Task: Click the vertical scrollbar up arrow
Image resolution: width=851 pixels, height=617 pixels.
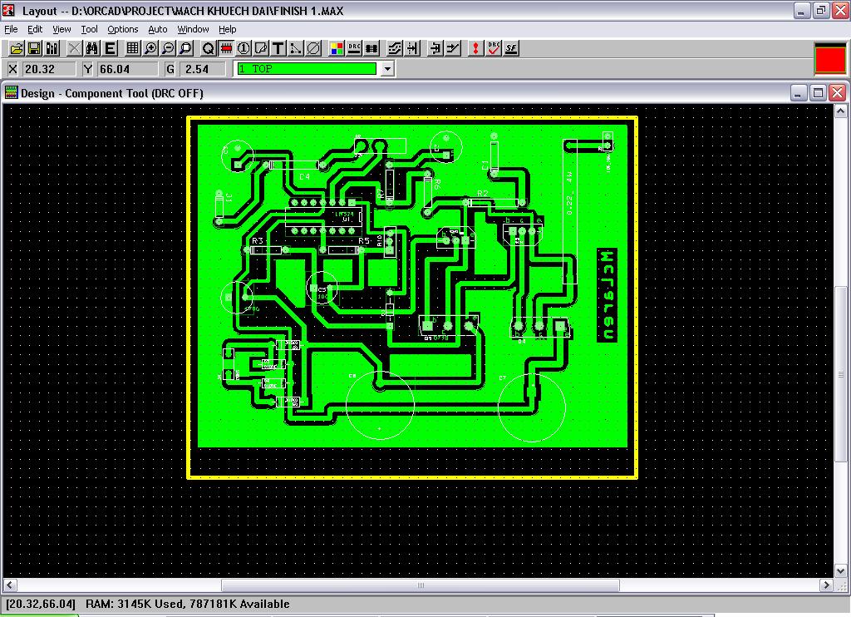Action: (x=841, y=111)
